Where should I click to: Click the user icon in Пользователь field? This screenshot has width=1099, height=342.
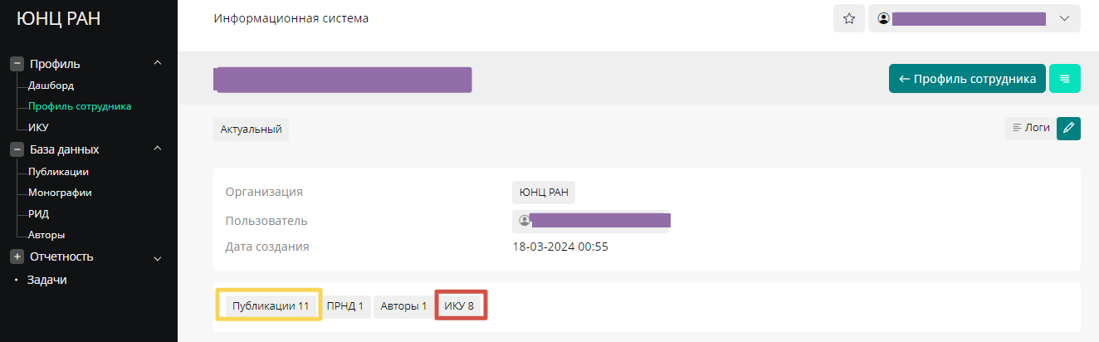pos(524,221)
